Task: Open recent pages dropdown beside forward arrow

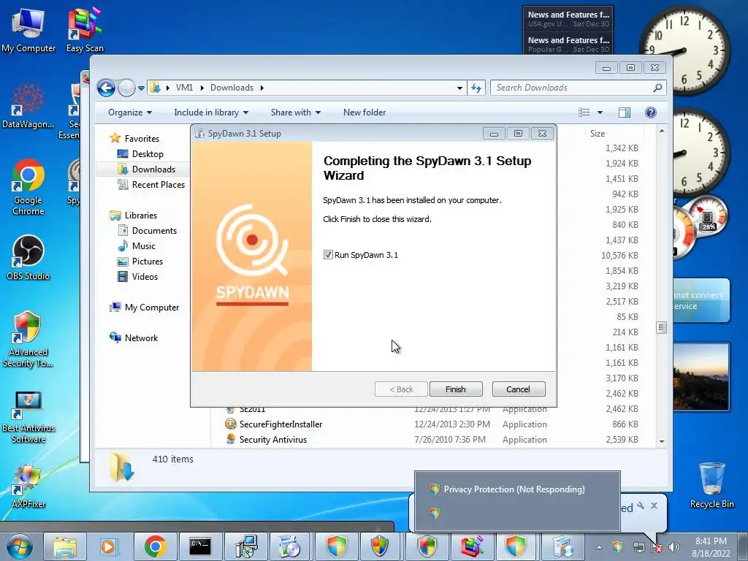Action: 141,88
